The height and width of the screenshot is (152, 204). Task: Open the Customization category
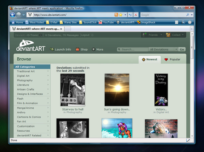[x=26, y=126]
